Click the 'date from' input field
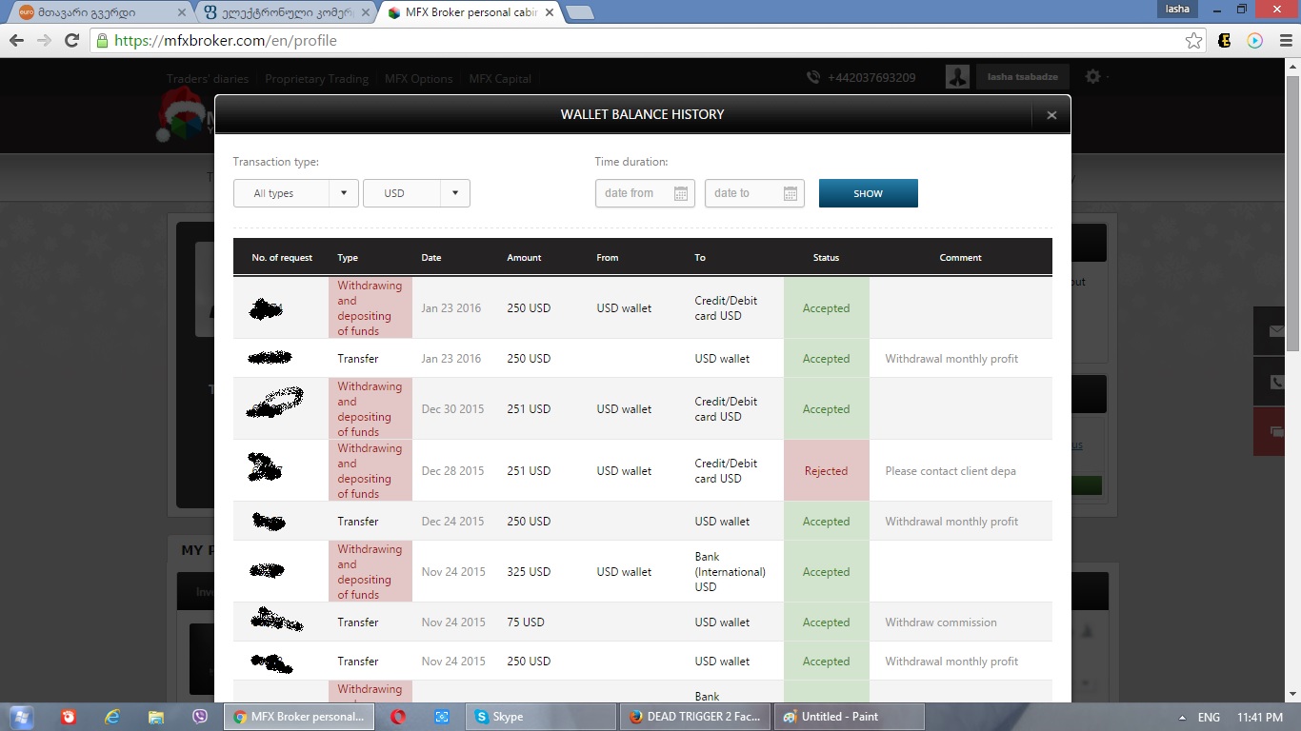1301x731 pixels. coord(645,193)
